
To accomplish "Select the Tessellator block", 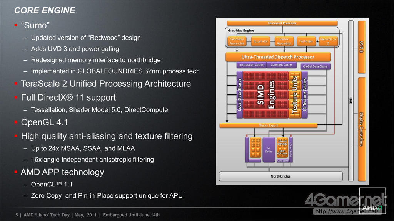I will (260, 41).
